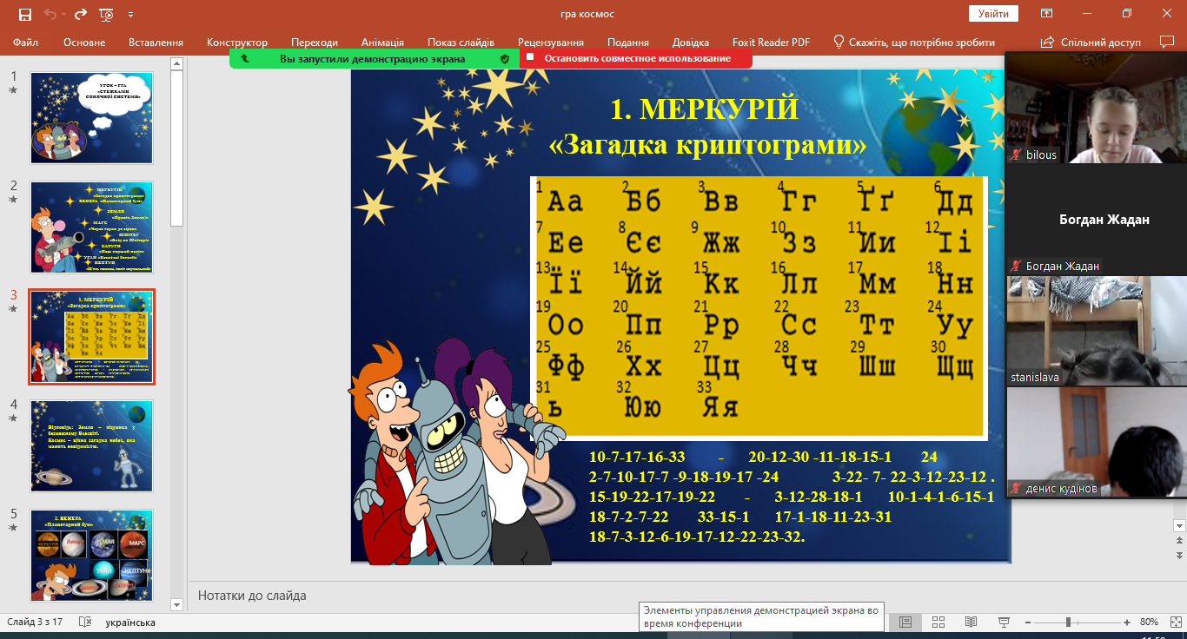The height and width of the screenshot is (639, 1187).
Task: Open the Foxit Reader PDF tab
Action: click(771, 43)
